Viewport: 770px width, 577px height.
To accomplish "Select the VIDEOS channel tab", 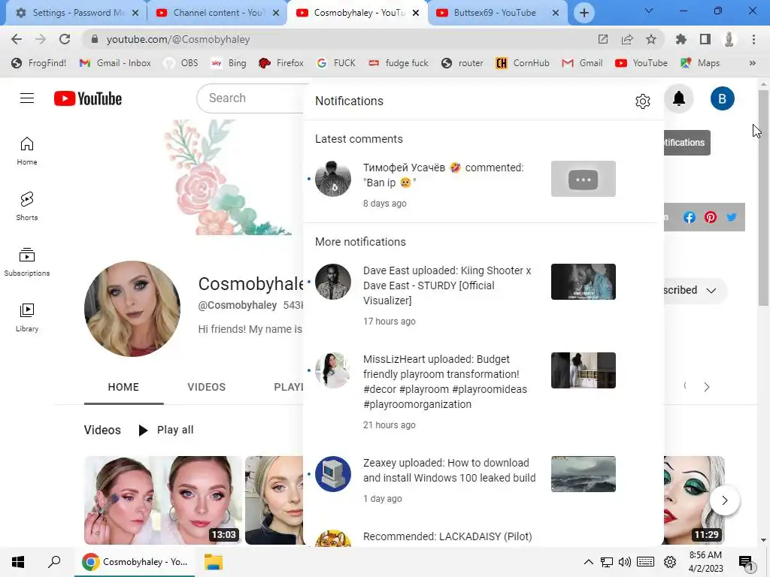I will [x=206, y=387].
